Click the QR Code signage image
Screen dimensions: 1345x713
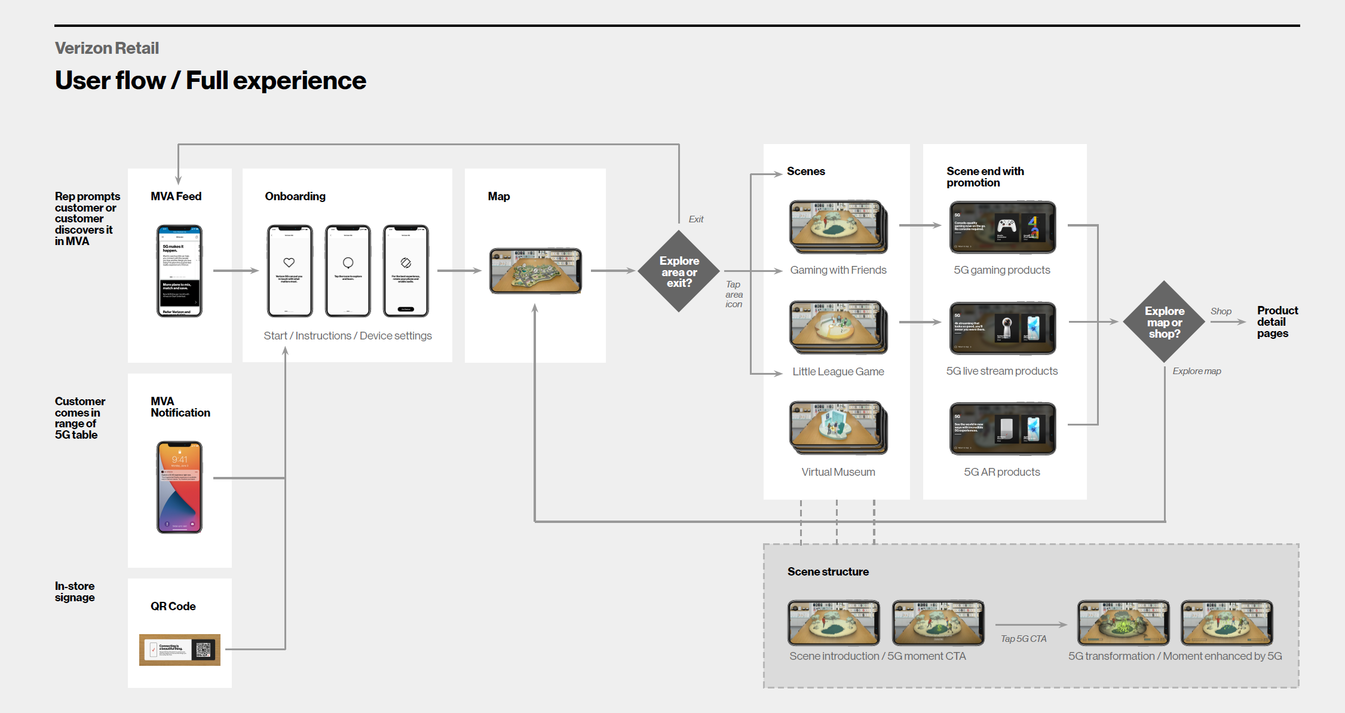tap(180, 650)
